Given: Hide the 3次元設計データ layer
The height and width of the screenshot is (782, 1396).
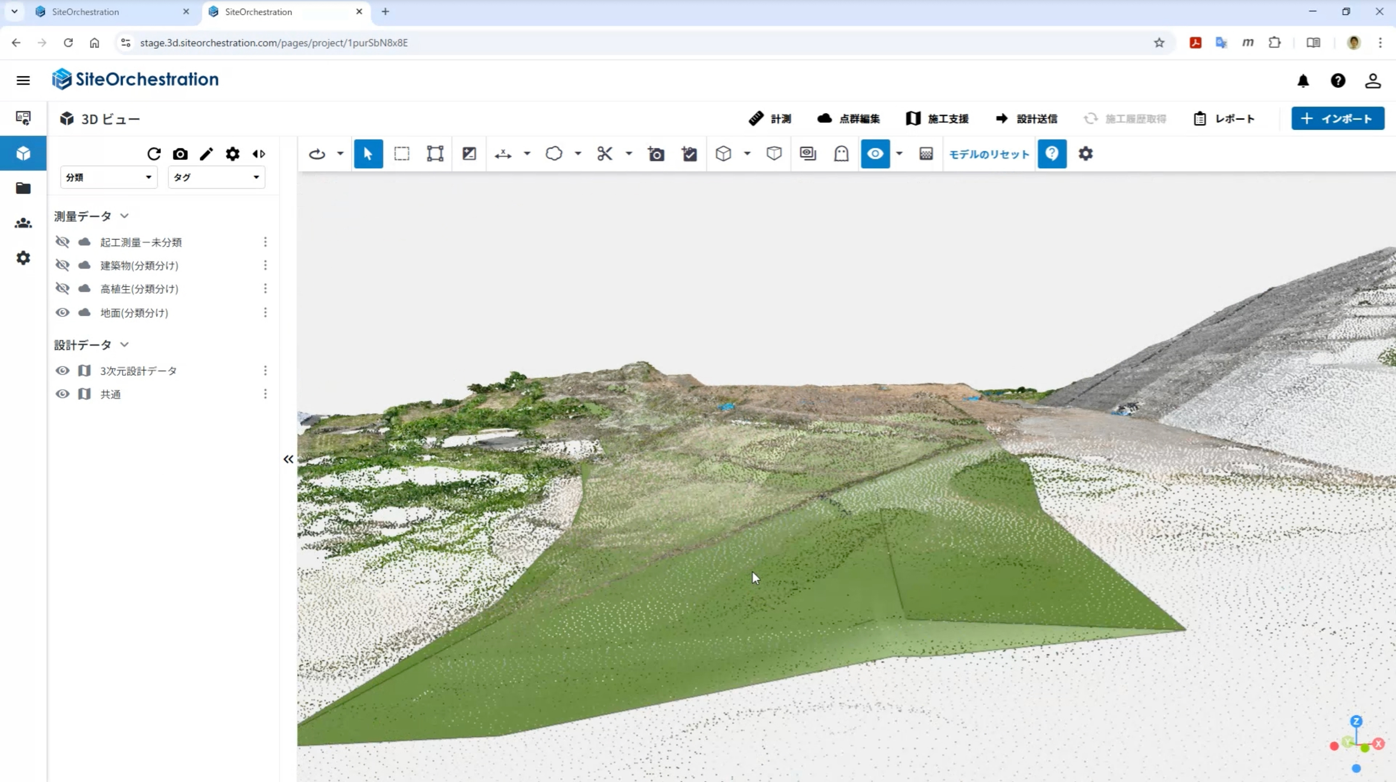Looking at the screenshot, I should (x=62, y=371).
